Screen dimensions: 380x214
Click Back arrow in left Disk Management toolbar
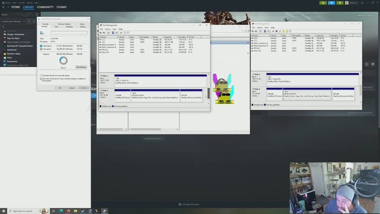[x=101, y=33]
